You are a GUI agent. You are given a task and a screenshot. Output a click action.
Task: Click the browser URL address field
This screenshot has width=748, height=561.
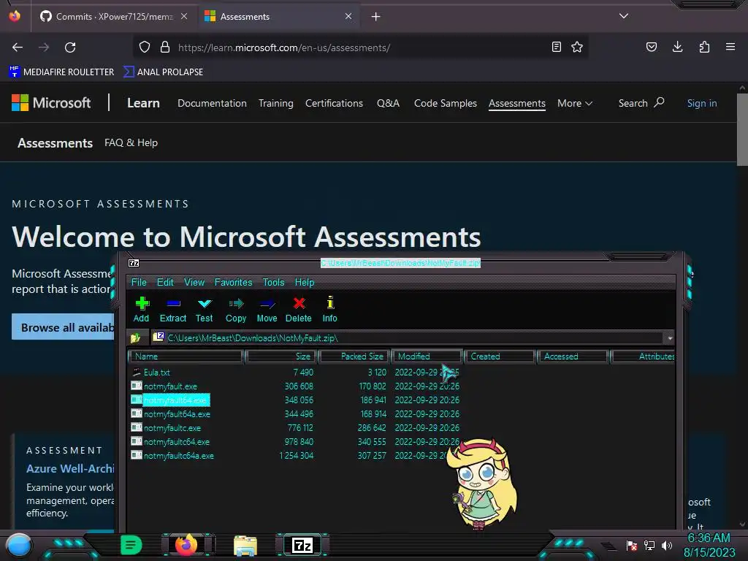click(x=362, y=47)
